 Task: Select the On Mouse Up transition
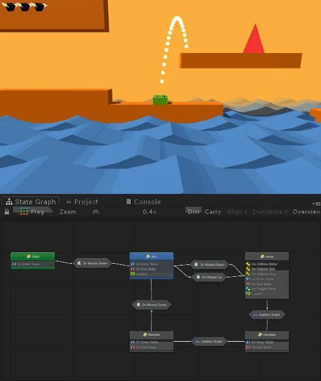[x=209, y=277]
